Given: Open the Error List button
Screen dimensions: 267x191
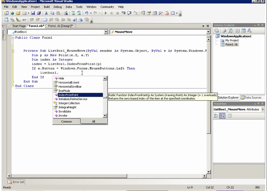Looking at the screenshot, I should 16,182.
